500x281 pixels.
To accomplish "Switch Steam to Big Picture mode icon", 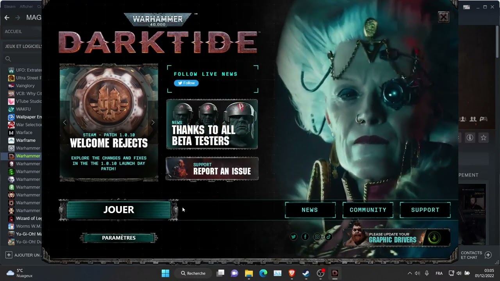I will pyautogui.click(x=466, y=7).
